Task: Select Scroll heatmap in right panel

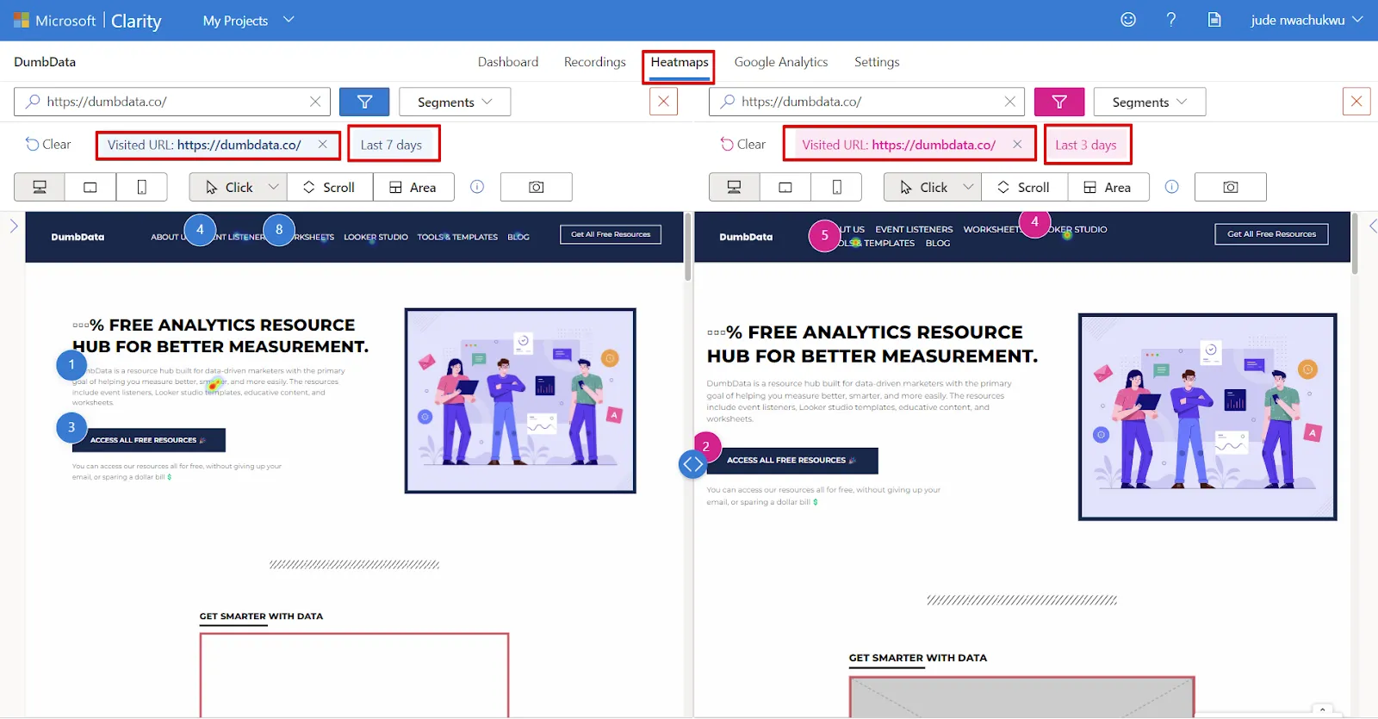Action: 1024,187
